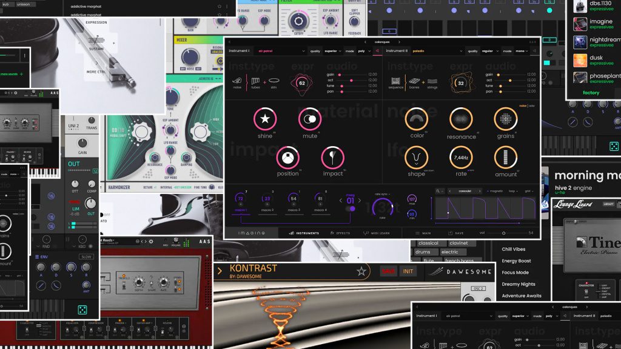Click the vol slider handle
This screenshot has width=621, height=349.
coord(504,233)
